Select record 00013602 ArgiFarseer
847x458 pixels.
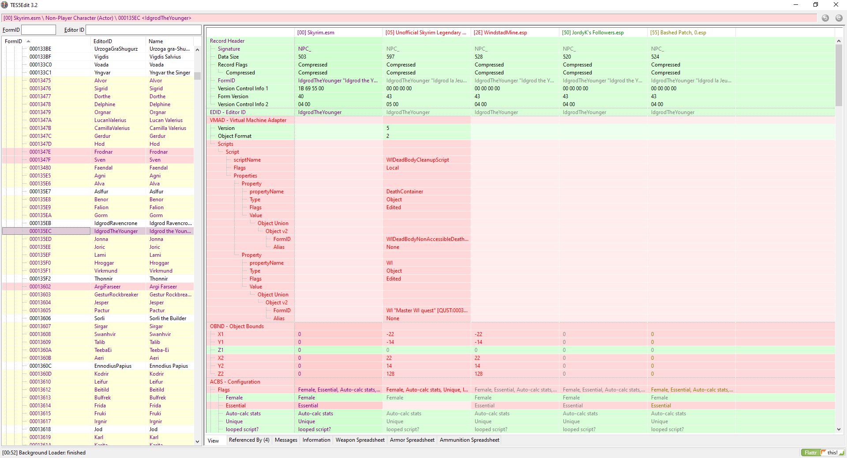(x=98, y=287)
